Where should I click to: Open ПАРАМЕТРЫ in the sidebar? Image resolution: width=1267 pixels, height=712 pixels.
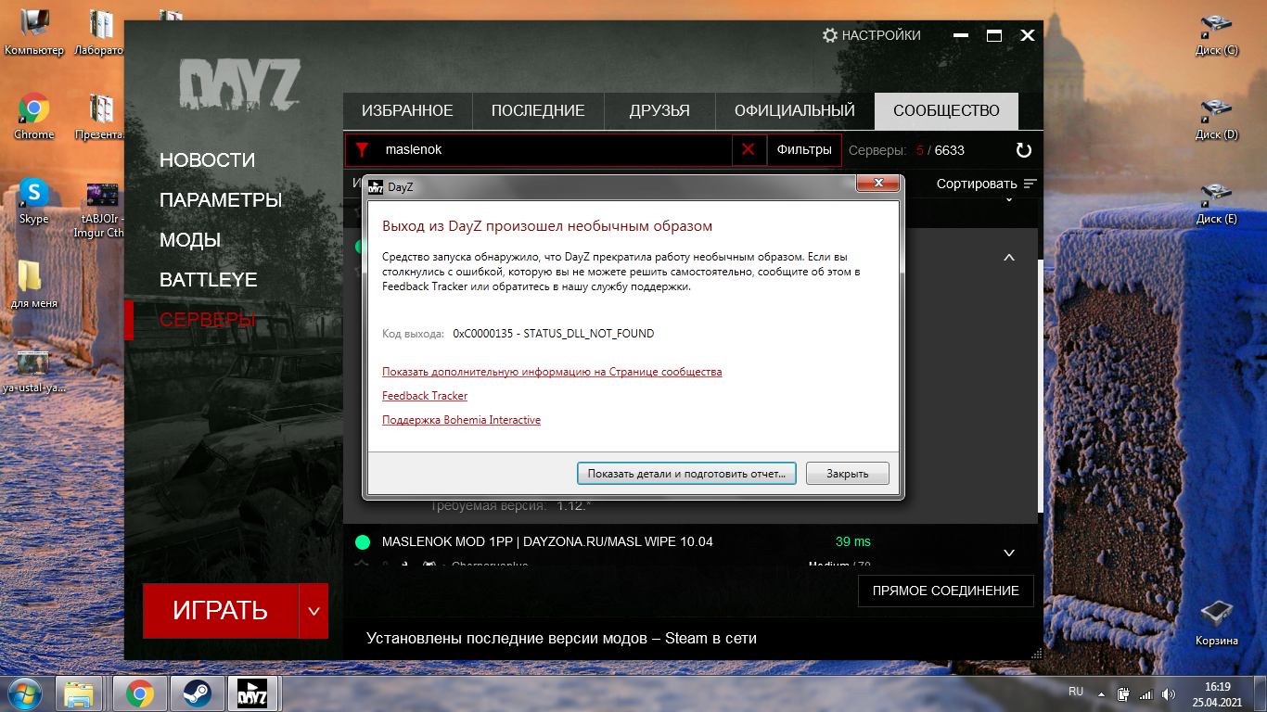221,200
